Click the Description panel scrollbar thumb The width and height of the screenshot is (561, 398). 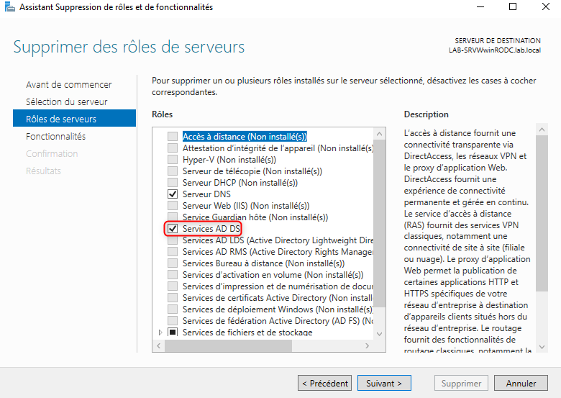point(542,213)
